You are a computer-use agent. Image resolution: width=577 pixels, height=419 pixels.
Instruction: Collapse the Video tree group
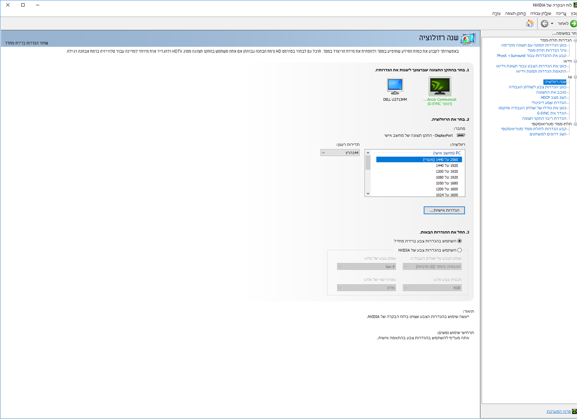[x=575, y=61]
